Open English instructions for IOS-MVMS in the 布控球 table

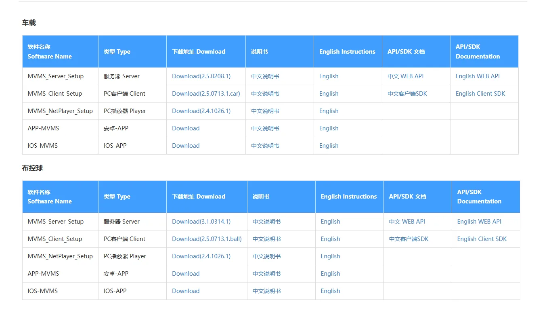331,291
